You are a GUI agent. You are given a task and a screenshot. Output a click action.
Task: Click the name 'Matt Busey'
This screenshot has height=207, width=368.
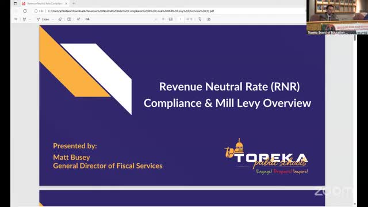pyautogui.click(x=71, y=157)
